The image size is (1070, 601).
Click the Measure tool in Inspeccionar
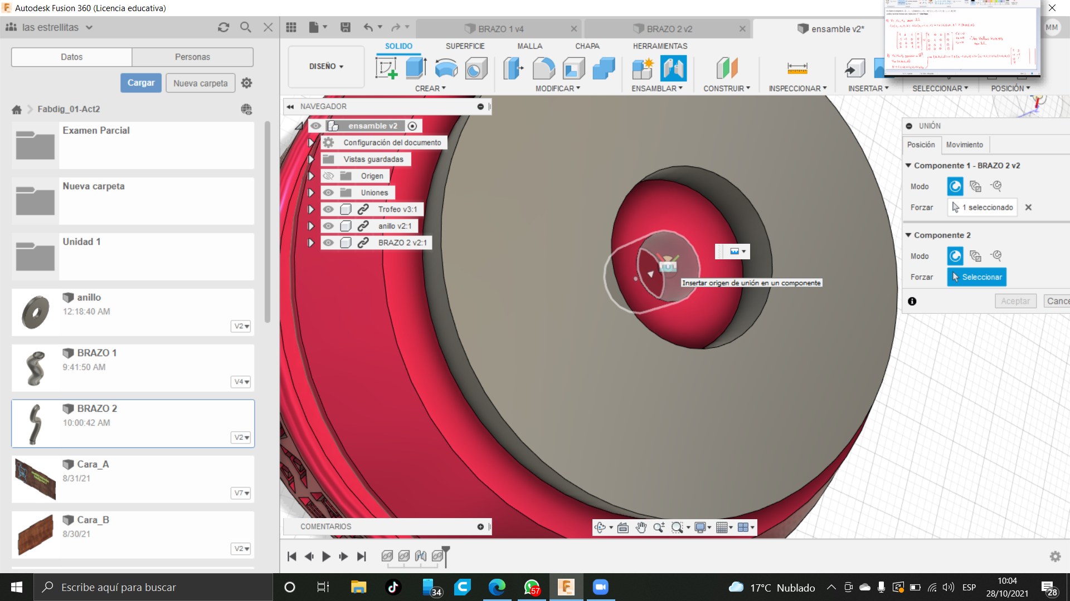click(797, 68)
